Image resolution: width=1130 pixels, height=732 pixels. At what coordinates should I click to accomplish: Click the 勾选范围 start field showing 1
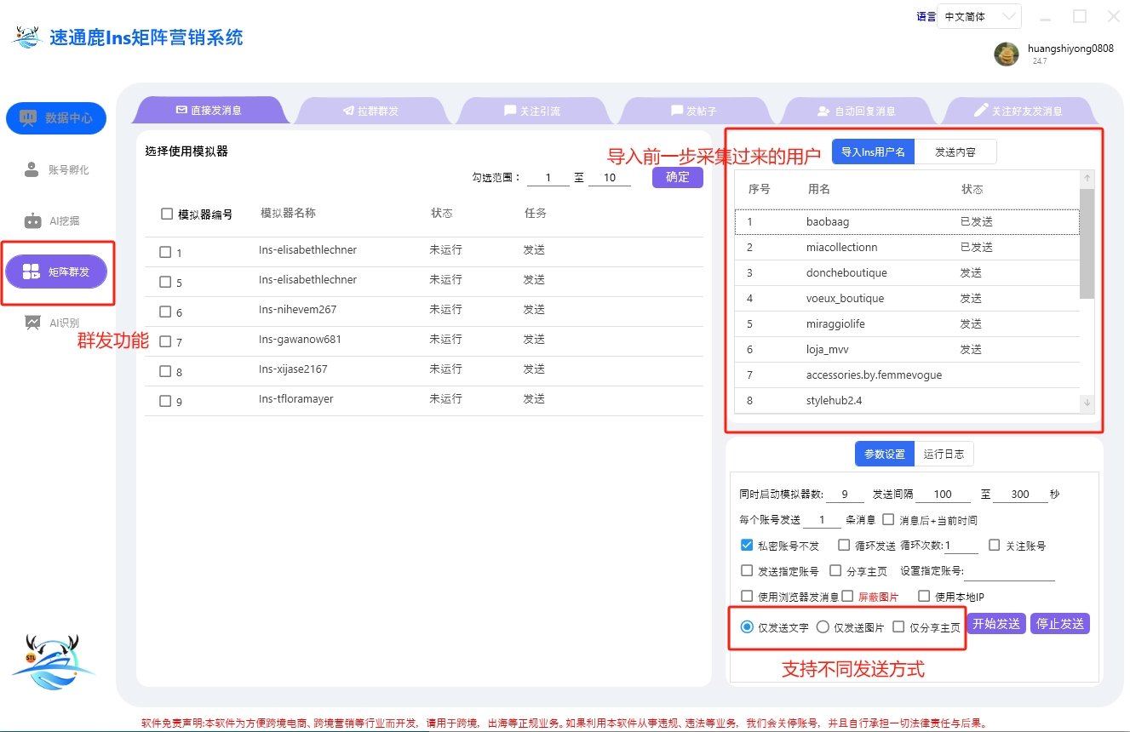click(548, 178)
